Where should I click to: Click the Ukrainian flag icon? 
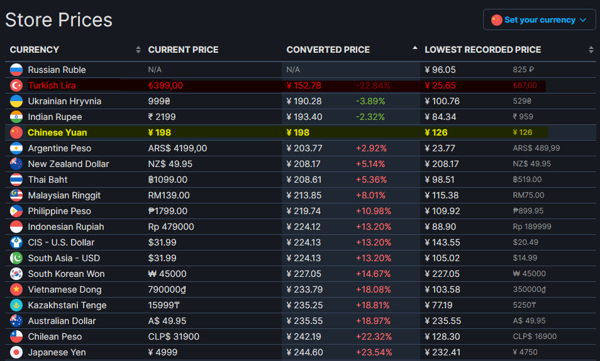pos(16,101)
